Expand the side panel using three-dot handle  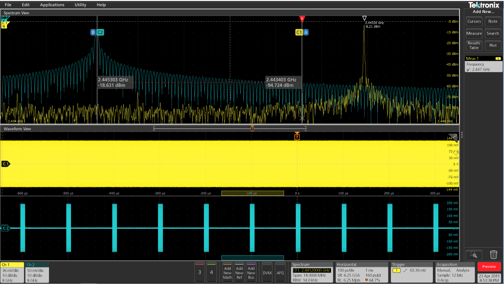pos(462,135)
